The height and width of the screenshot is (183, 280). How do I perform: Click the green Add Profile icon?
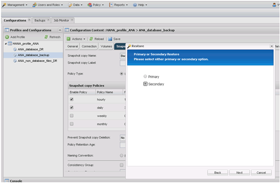pyautogui.click(x=7, y=37)
